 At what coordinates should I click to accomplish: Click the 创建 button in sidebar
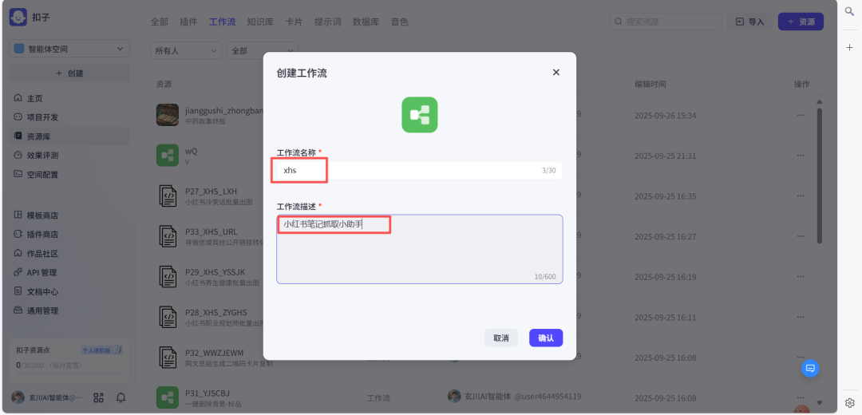(x=69, y=73)
